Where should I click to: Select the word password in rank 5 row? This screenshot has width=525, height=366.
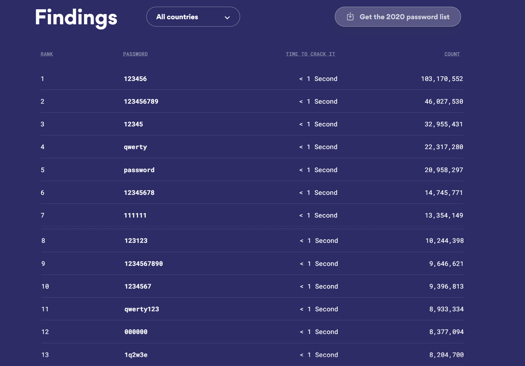click(139, 170)
